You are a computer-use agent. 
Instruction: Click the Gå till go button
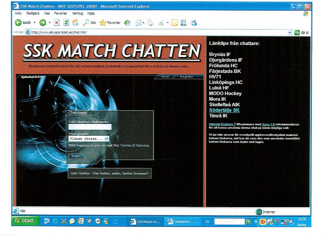coord(302,33)
